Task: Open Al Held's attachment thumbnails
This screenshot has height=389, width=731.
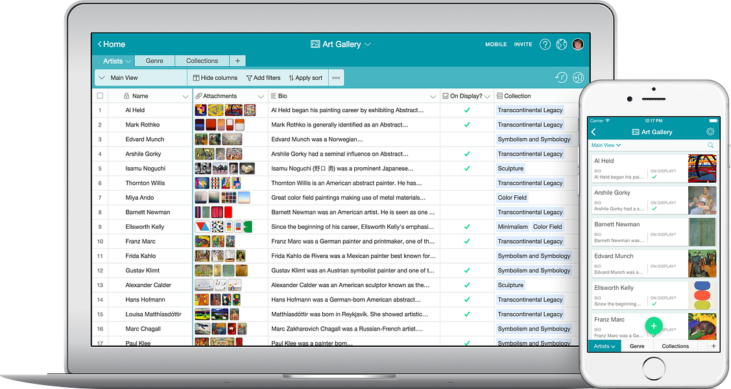Action: (225, 110)
